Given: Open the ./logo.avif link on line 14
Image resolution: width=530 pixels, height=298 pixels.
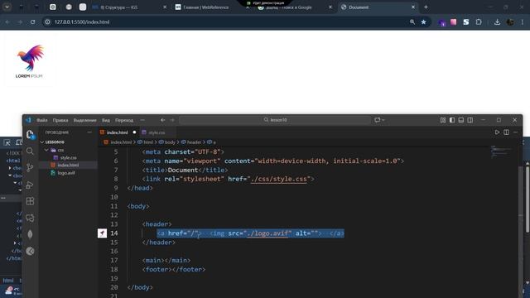Looking at the screenshot, I should coord(267,233).
